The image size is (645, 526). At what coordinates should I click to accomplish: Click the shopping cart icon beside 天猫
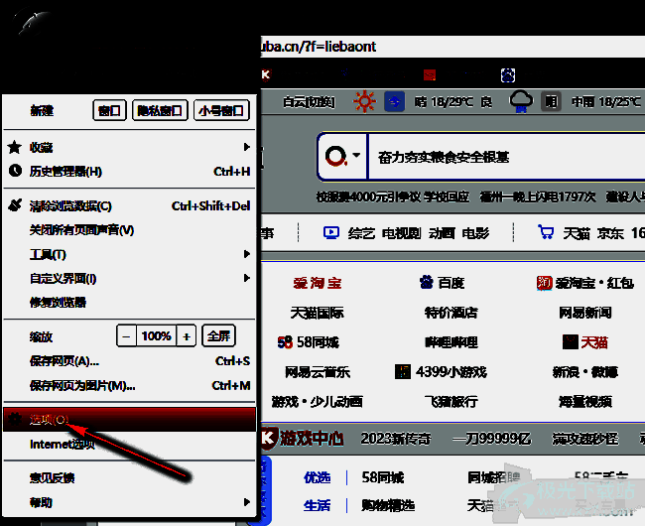546,233
